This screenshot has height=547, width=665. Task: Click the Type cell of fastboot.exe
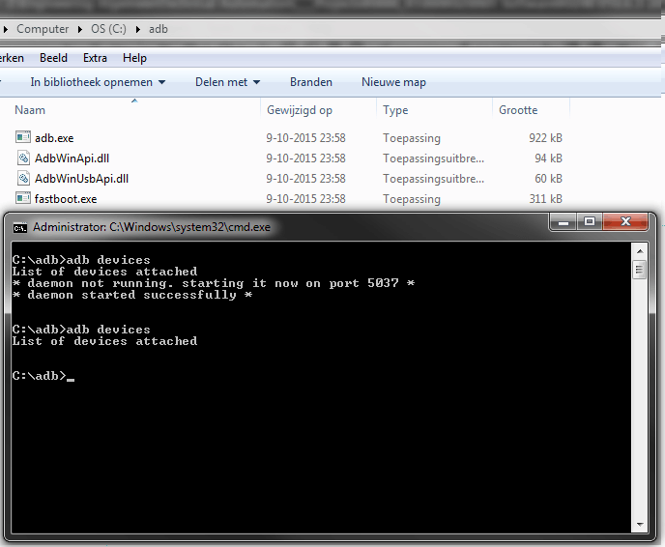412,199
